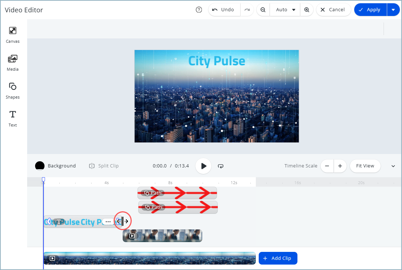The width and height of the screenshot is (402, 270).
Task: Open the Auto zoom level dropdown
Action: (285, 10)
